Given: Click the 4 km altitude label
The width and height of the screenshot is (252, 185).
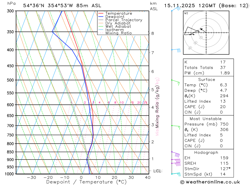Looking at the screenshot, I should (152, 108).
